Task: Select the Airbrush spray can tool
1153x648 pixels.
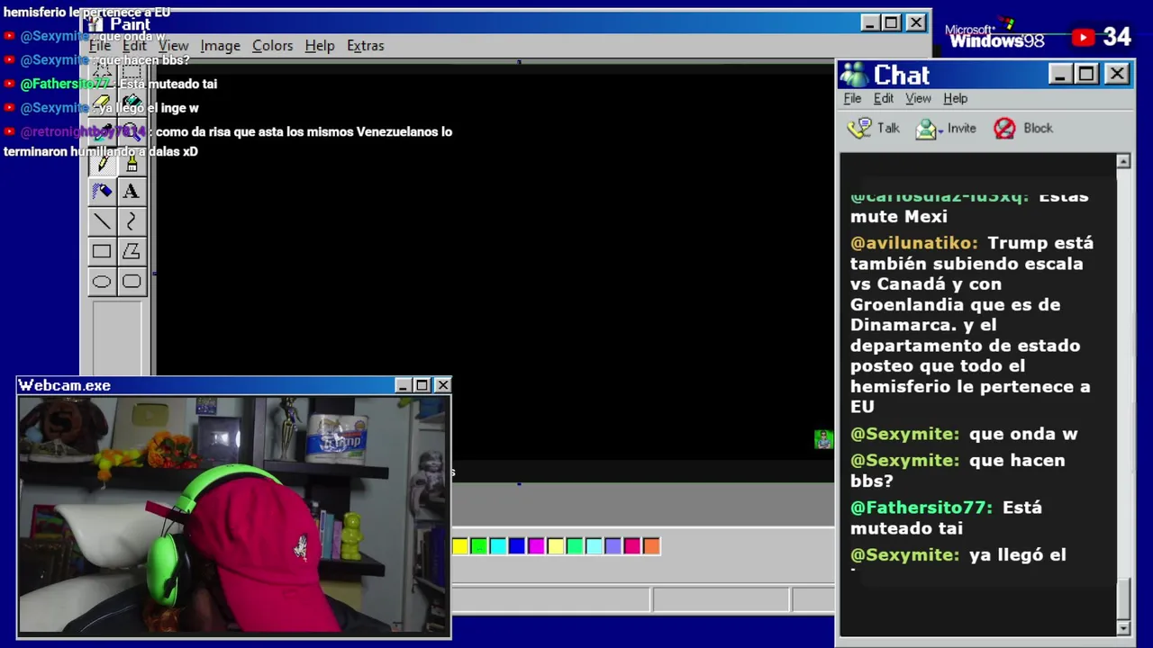Action: point(102,192)
